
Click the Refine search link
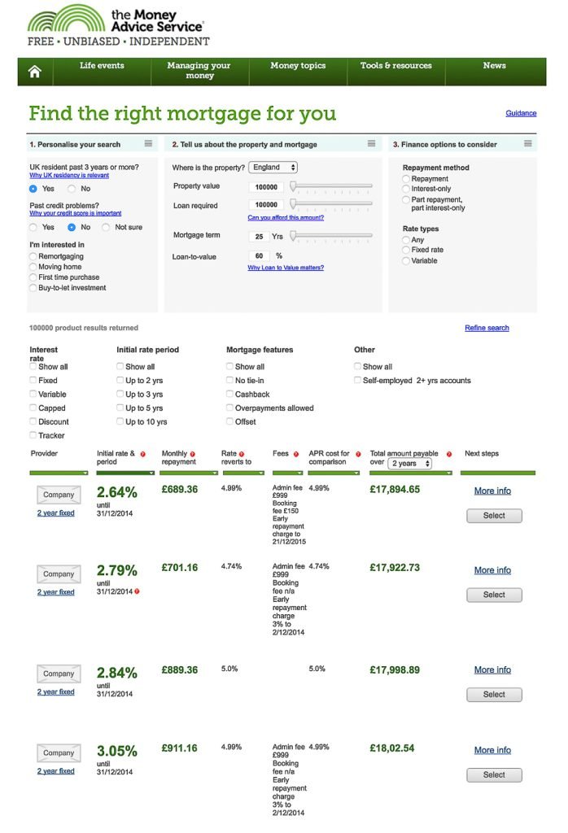(487, 328)
